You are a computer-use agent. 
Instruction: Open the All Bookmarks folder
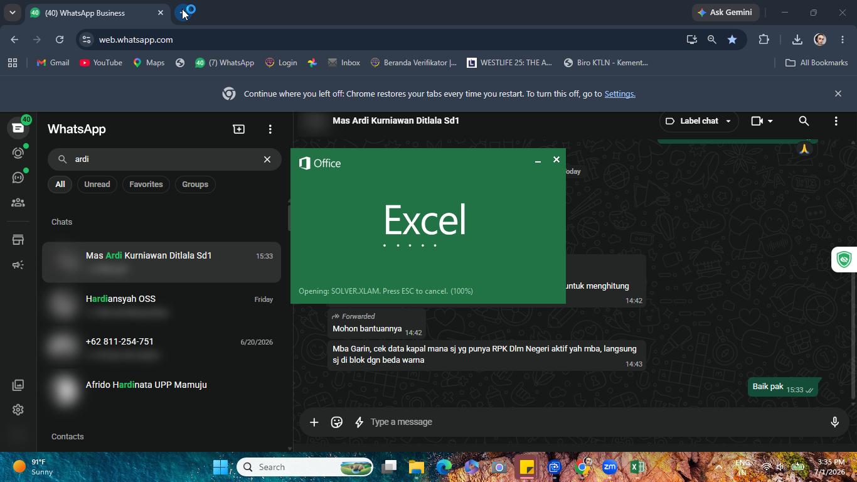pyautogui.click(x=817, y=63)
